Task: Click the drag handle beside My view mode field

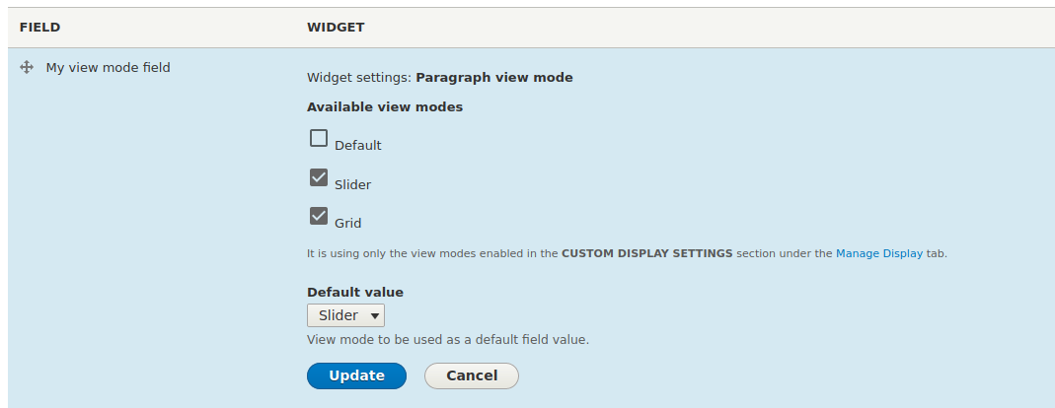Action: click(27, 67)
